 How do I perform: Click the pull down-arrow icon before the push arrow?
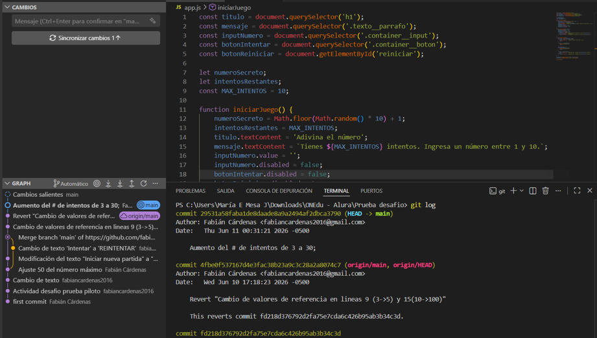pyautogui.click(x=120, y=184)
